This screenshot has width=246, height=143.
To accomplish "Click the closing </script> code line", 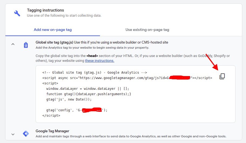I will coord(51,116).
